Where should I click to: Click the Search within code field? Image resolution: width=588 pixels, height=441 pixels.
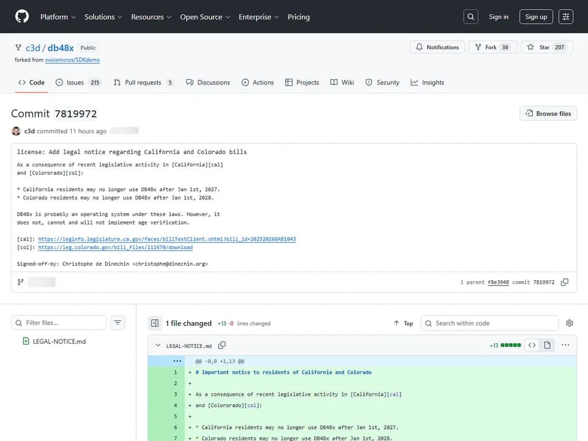(494, 323)
